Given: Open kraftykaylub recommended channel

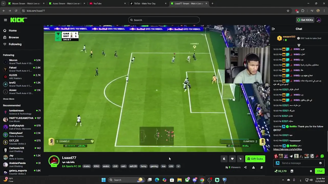Looking at the screenshot, I should pos(22,127).
